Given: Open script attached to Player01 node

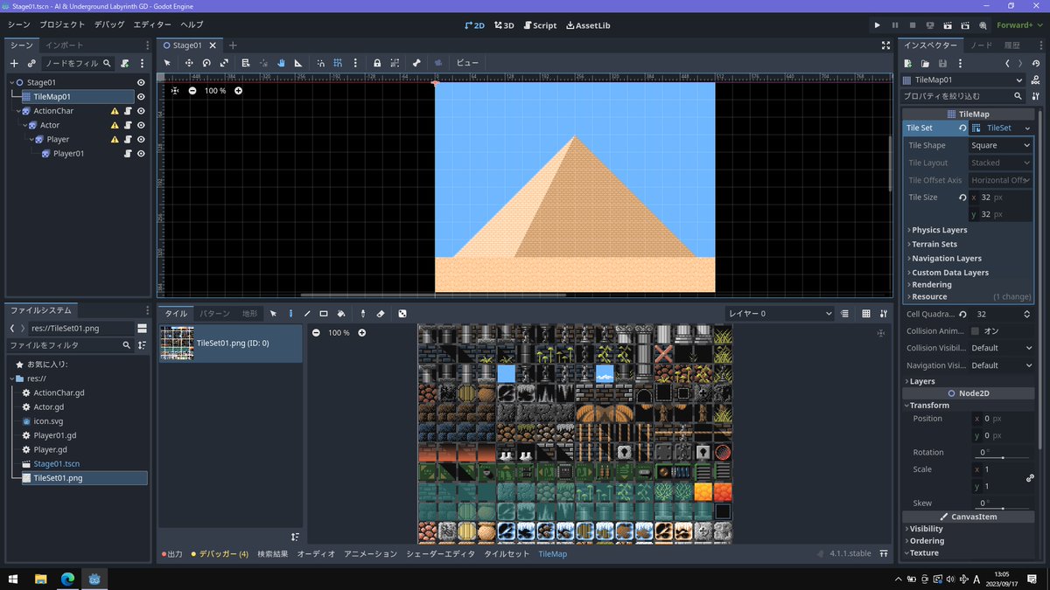Looking at the screenshot, I should point(128,154).
